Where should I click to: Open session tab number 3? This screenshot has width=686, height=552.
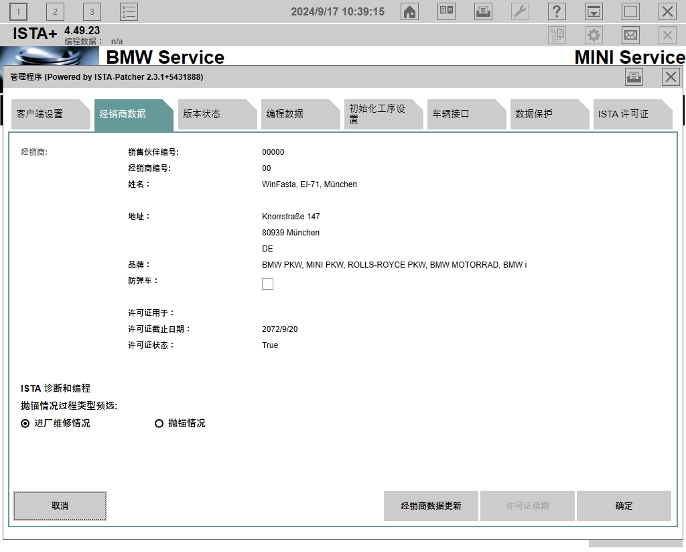point(92,12)
